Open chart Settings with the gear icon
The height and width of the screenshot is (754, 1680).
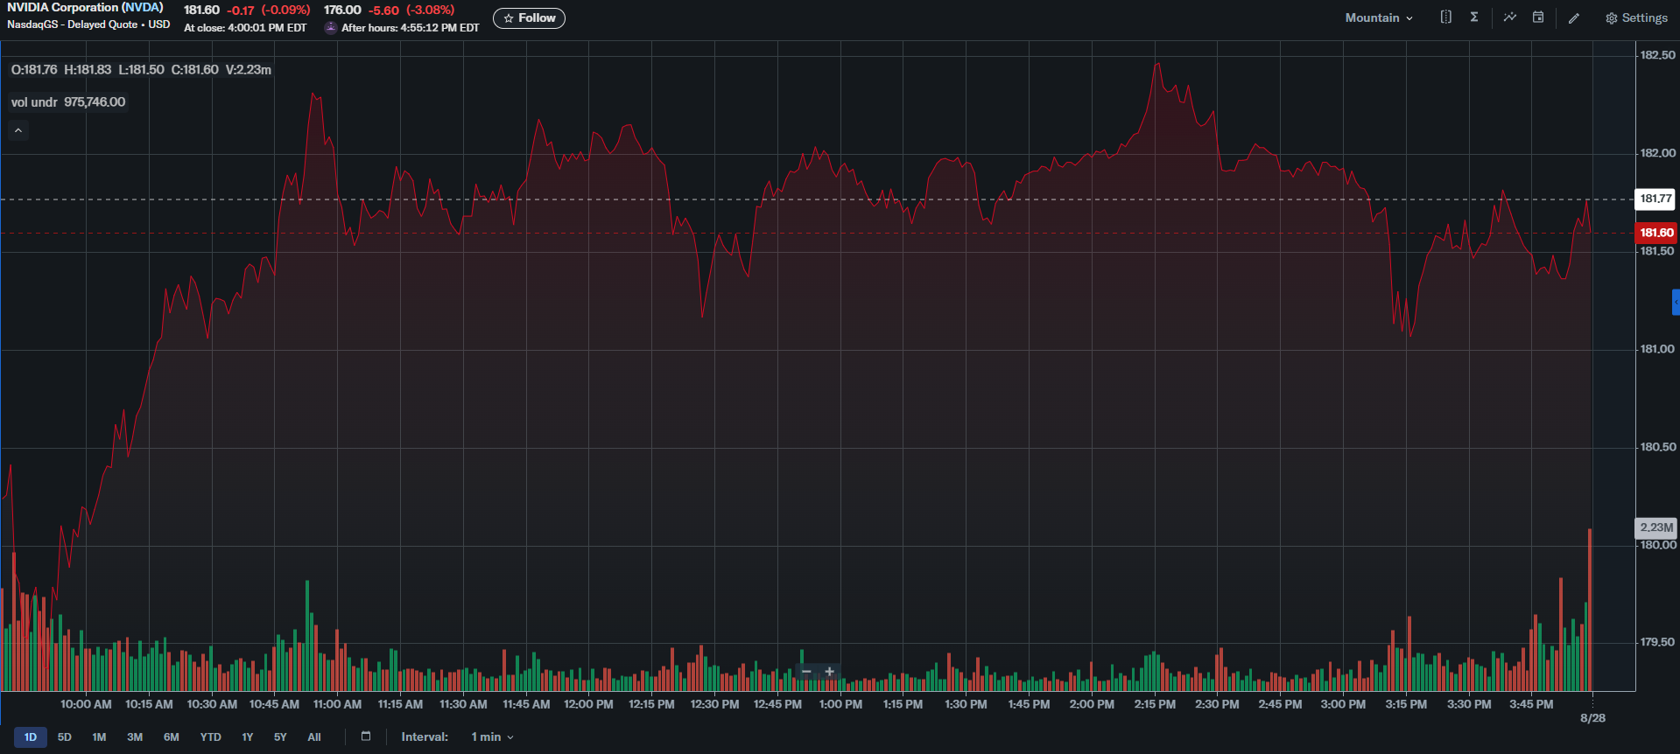point(1635,18)
